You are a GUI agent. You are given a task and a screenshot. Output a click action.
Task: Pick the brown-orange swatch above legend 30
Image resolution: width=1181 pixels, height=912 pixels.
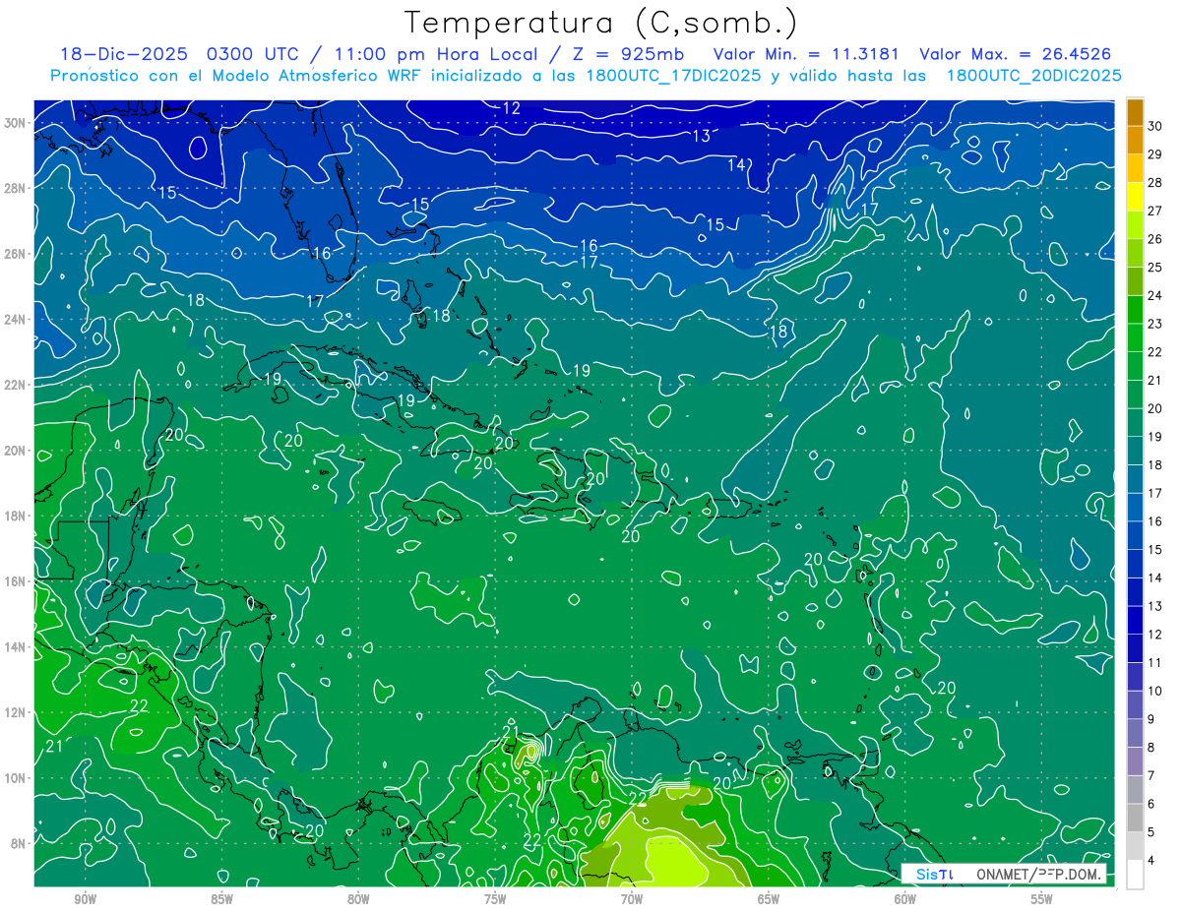click(x=1135, y=111)
